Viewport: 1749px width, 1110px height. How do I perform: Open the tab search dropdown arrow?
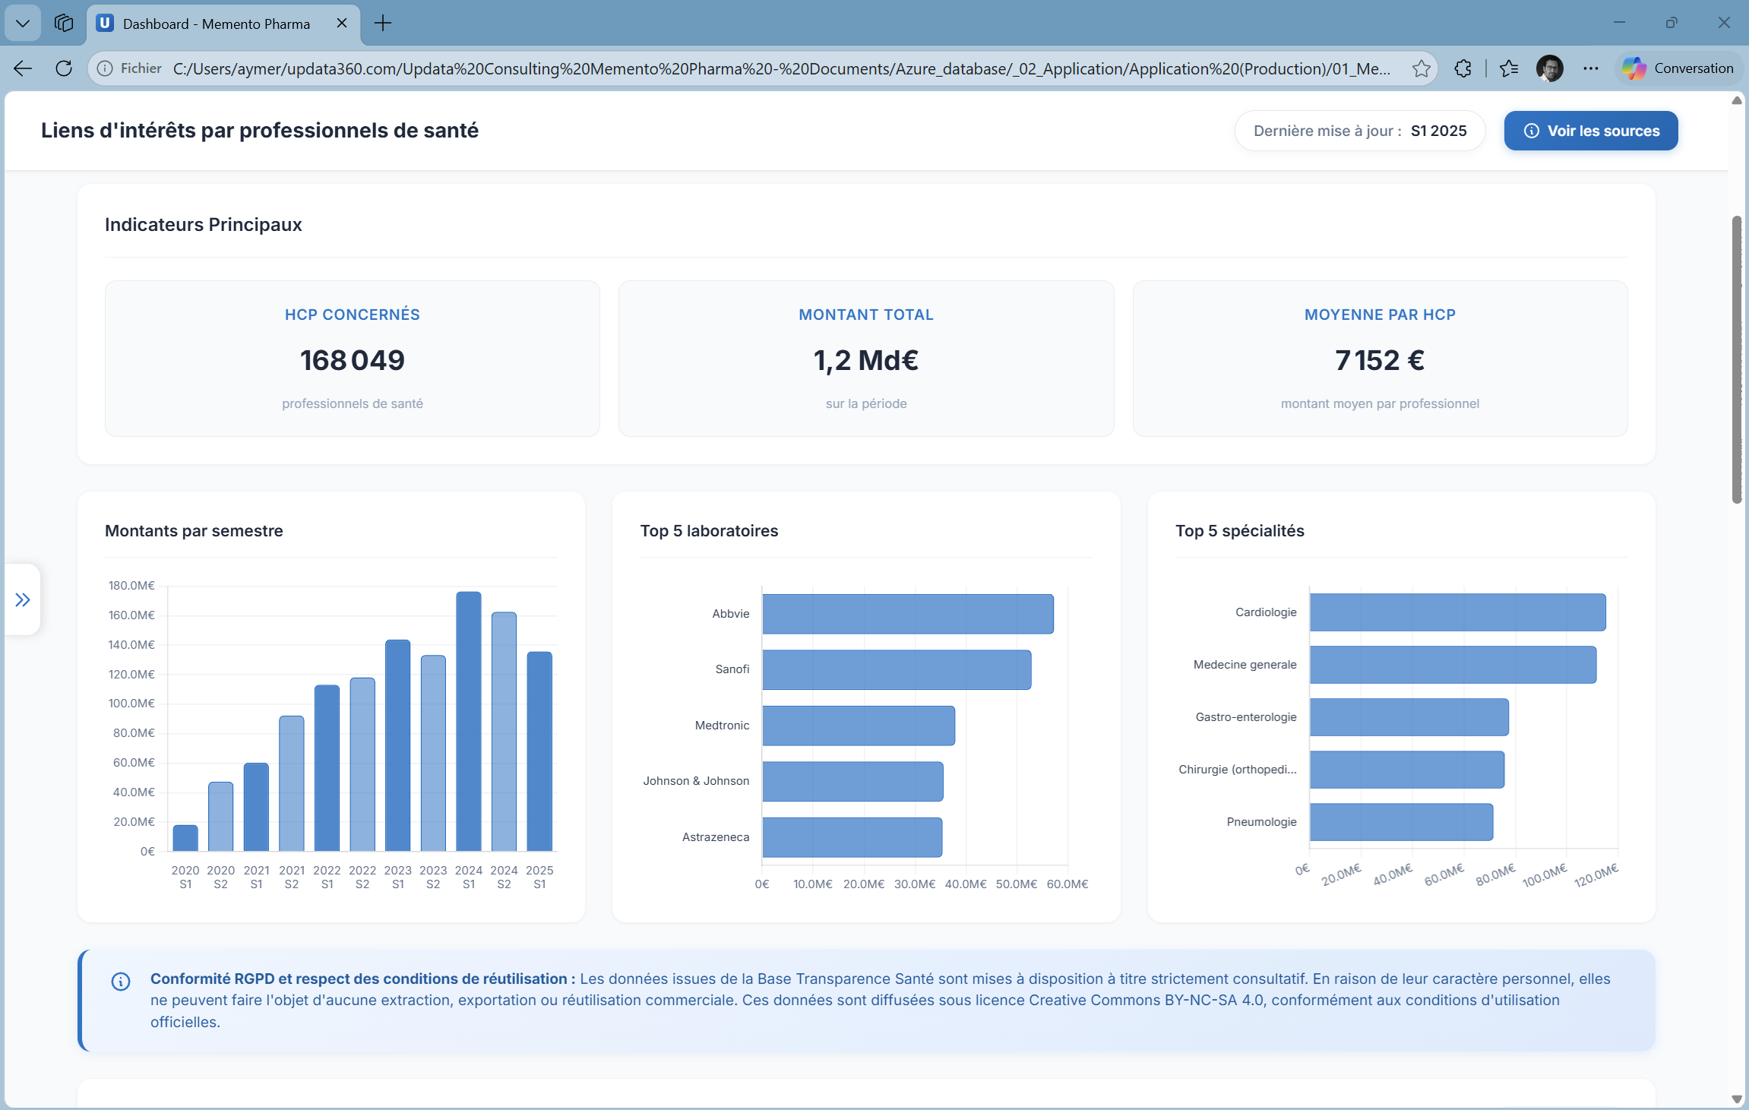coord(23,24)
